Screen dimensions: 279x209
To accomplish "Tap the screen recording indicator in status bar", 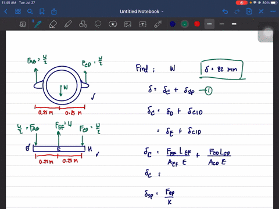I will tap(241, 3).
